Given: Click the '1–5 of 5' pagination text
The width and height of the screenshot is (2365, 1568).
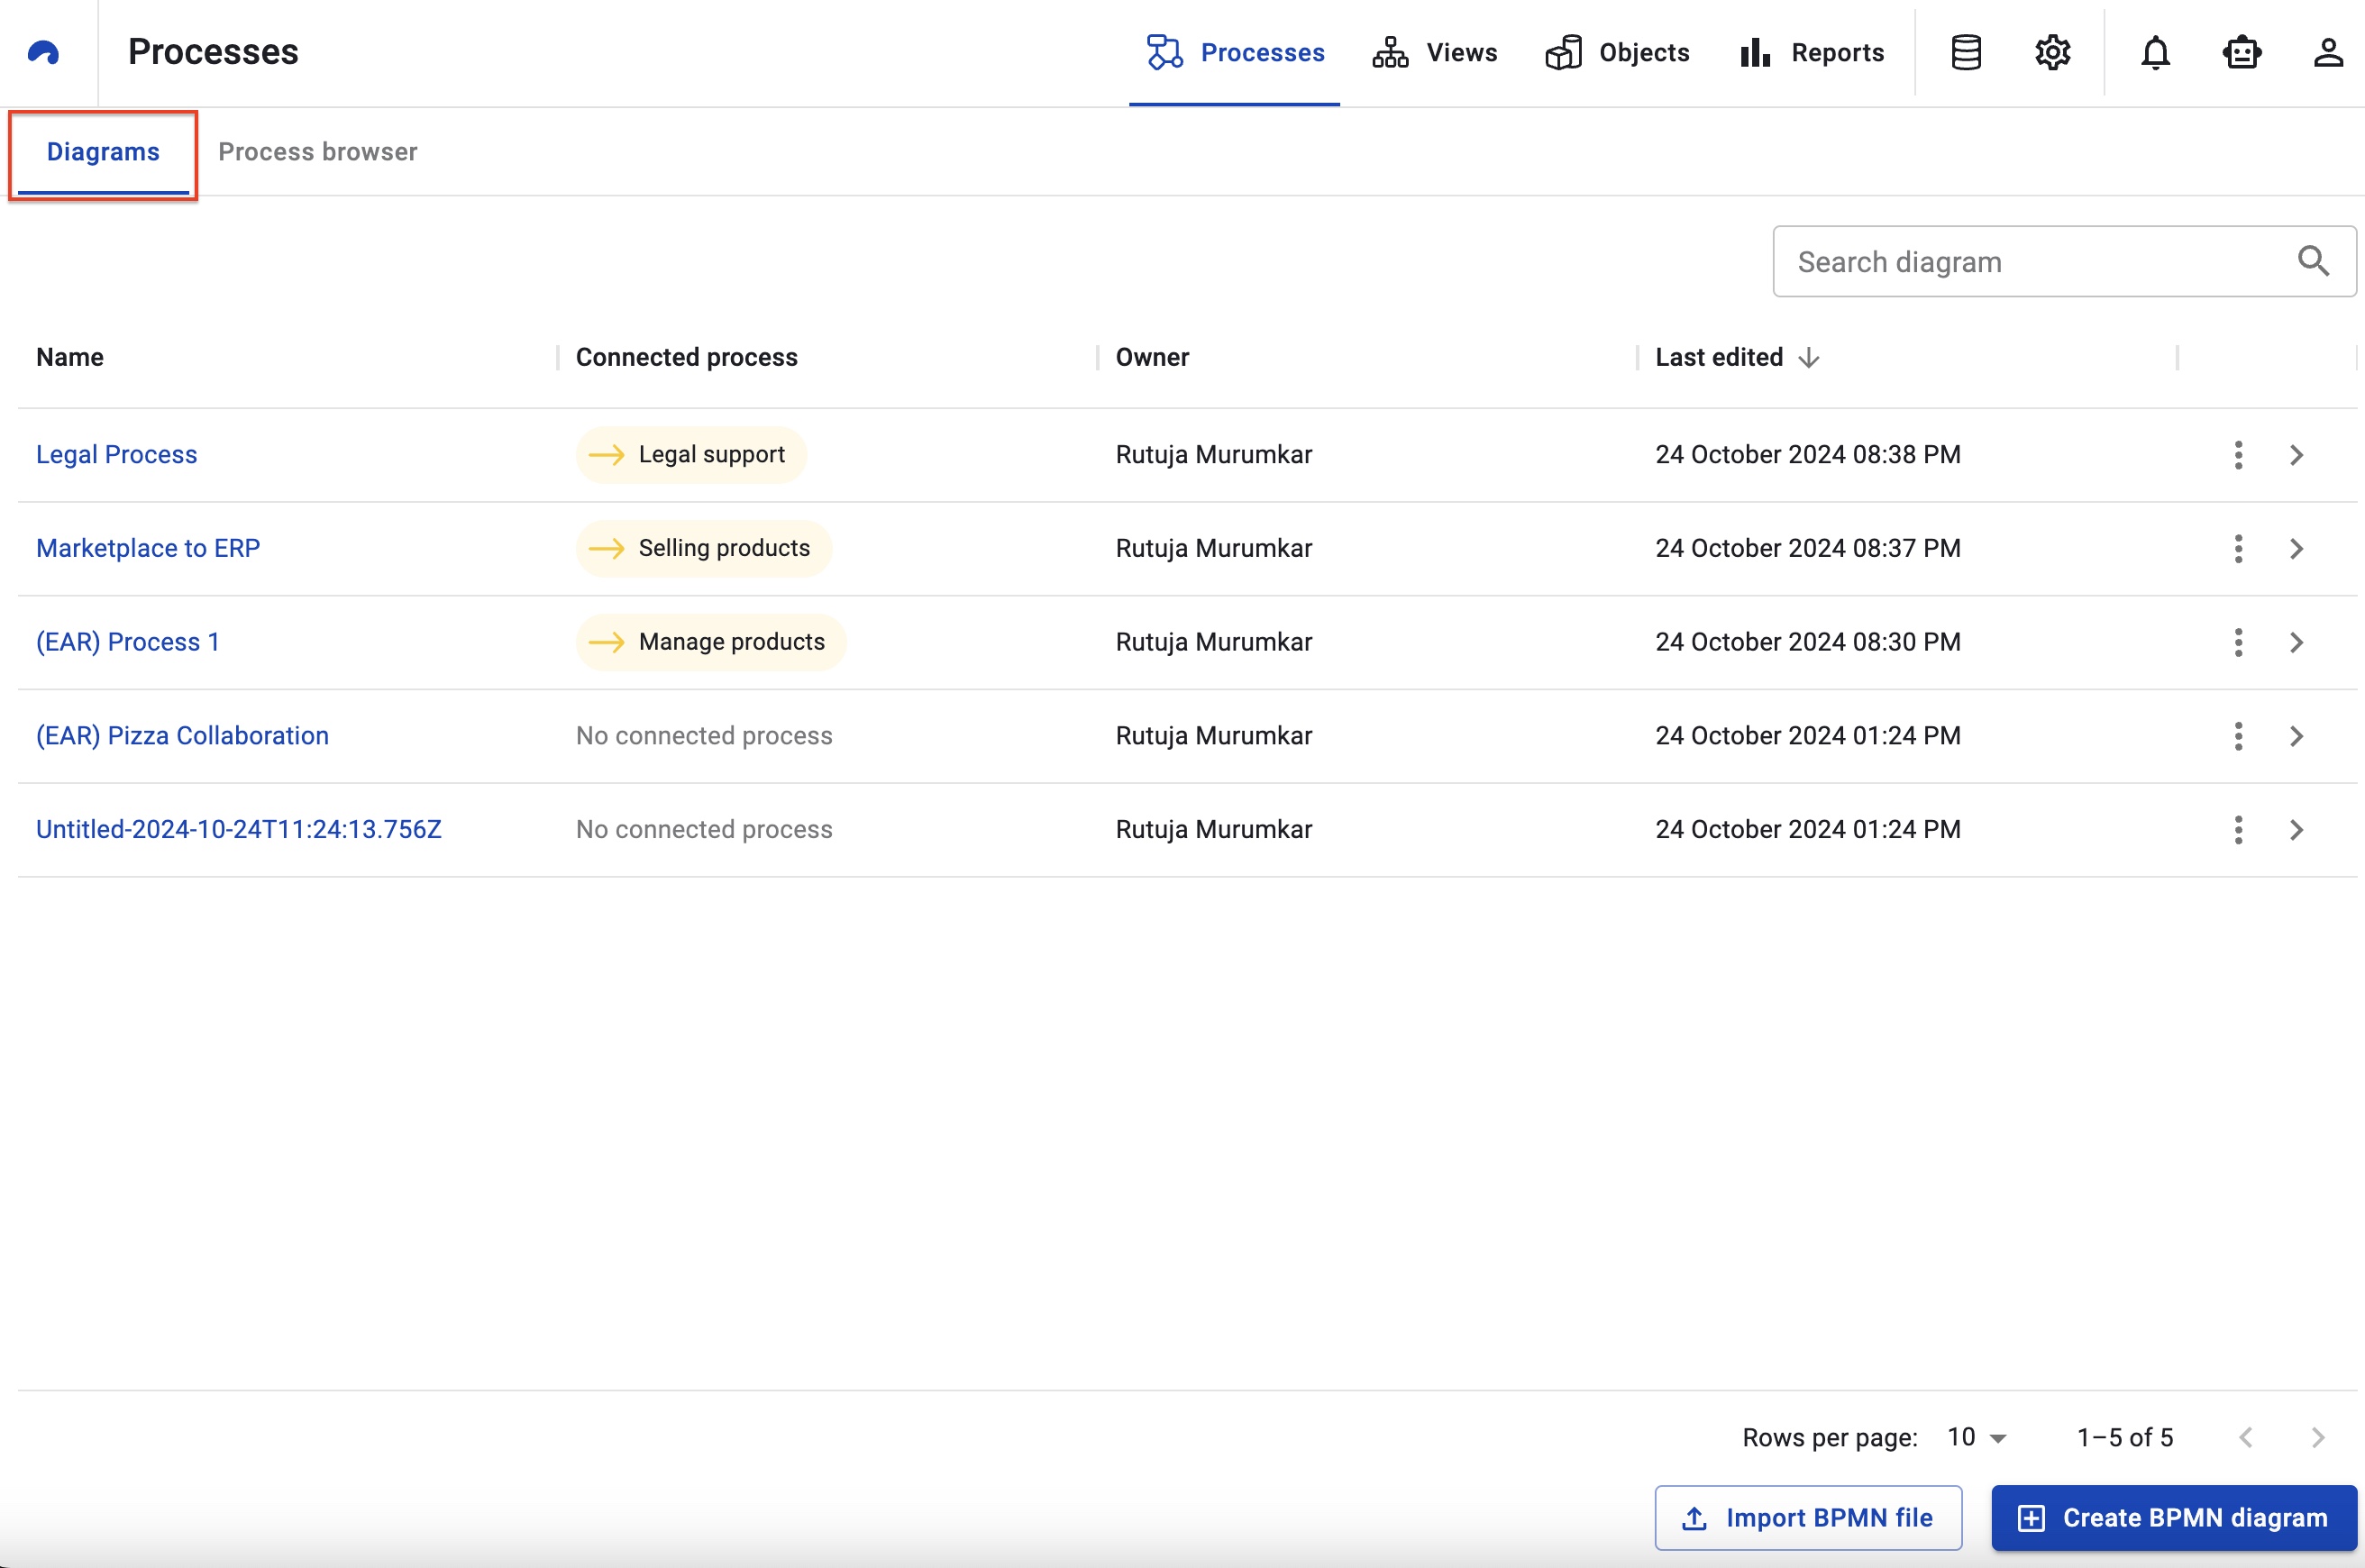Looking at the screenshot, I should point(2125,1438).
